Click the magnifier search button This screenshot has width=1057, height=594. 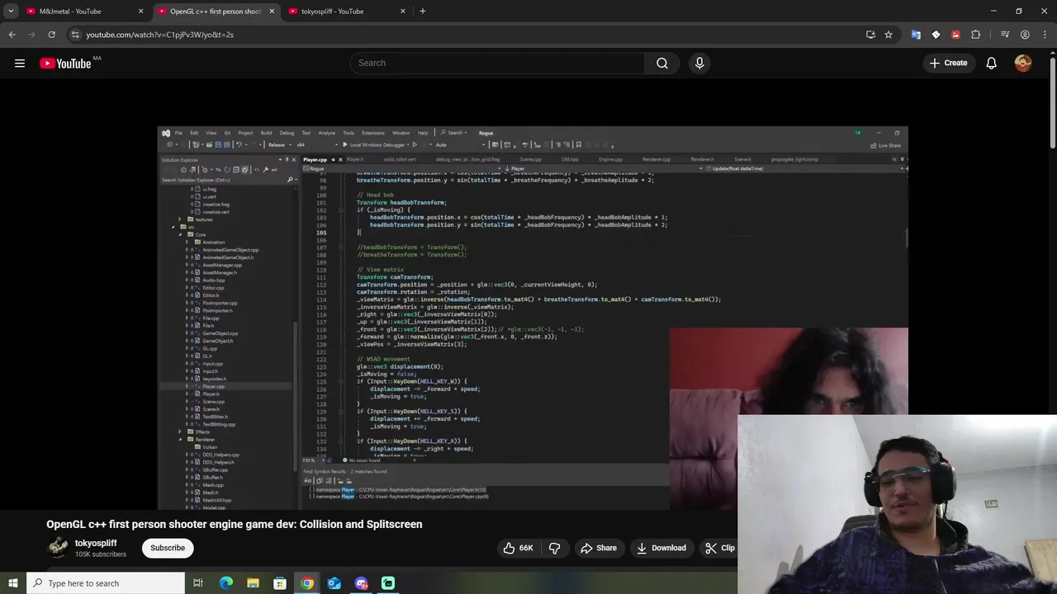pos(662,63)
